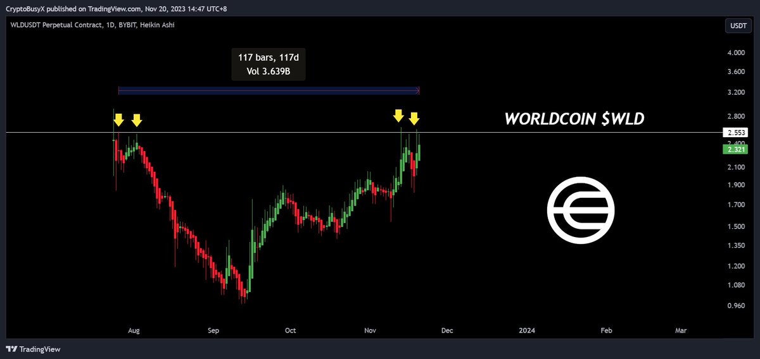The height and width of the screenshot is (359, 760).
Task: Click the 'Vol 3.639B' volume text
Action: pyautogui.click(x=269, y=71)
